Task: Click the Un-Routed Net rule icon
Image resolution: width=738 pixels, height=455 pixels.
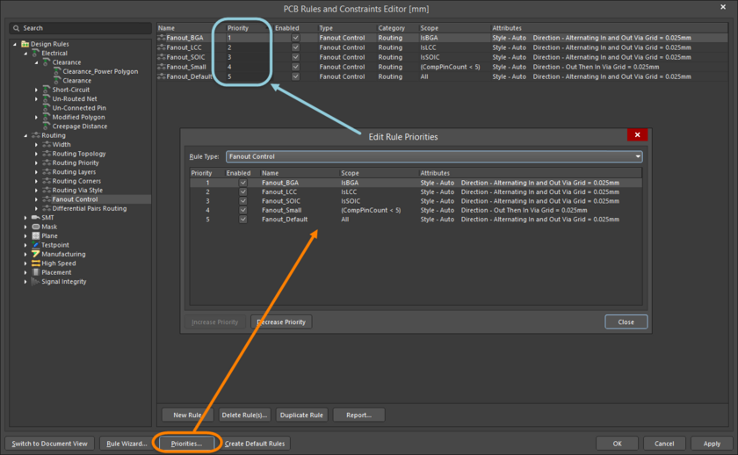Action: tap(46, 98)
